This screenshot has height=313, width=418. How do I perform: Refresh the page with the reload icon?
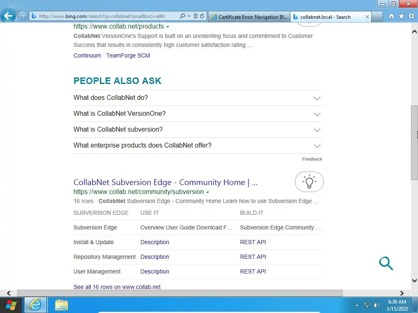pyautogui.click(x=202, y=16)
